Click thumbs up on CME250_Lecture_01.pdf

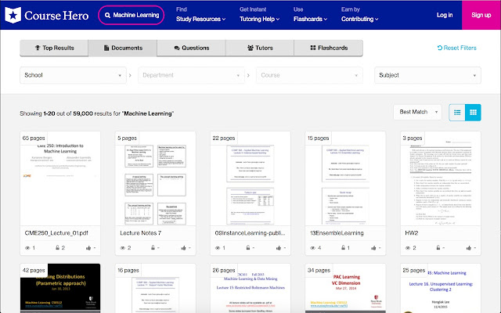click(x=88, y=248)
